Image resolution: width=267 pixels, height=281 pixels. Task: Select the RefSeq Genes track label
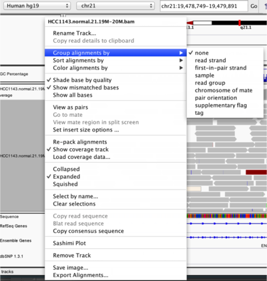[13, 226]
